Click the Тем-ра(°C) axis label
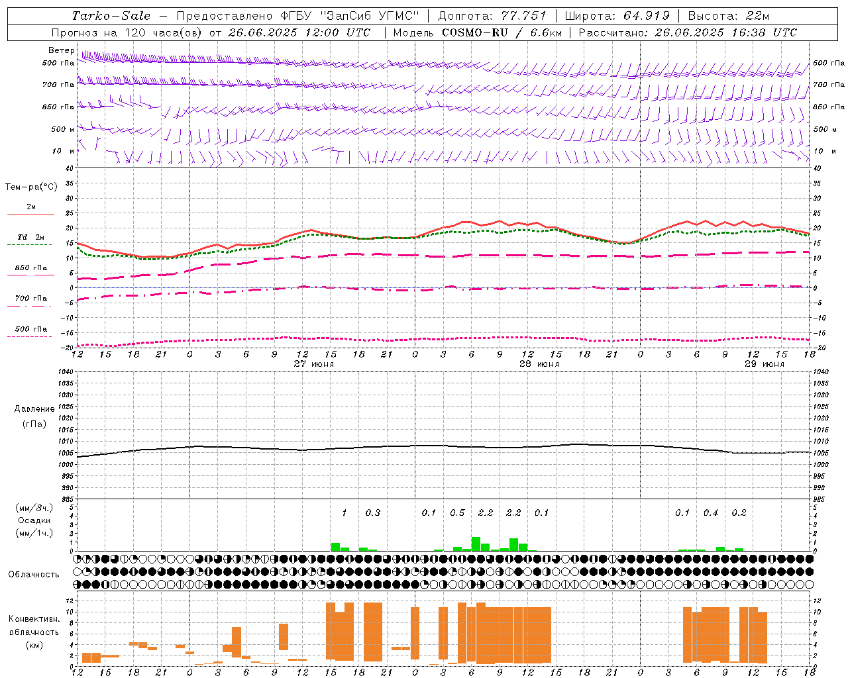 (x=31, y=187)
